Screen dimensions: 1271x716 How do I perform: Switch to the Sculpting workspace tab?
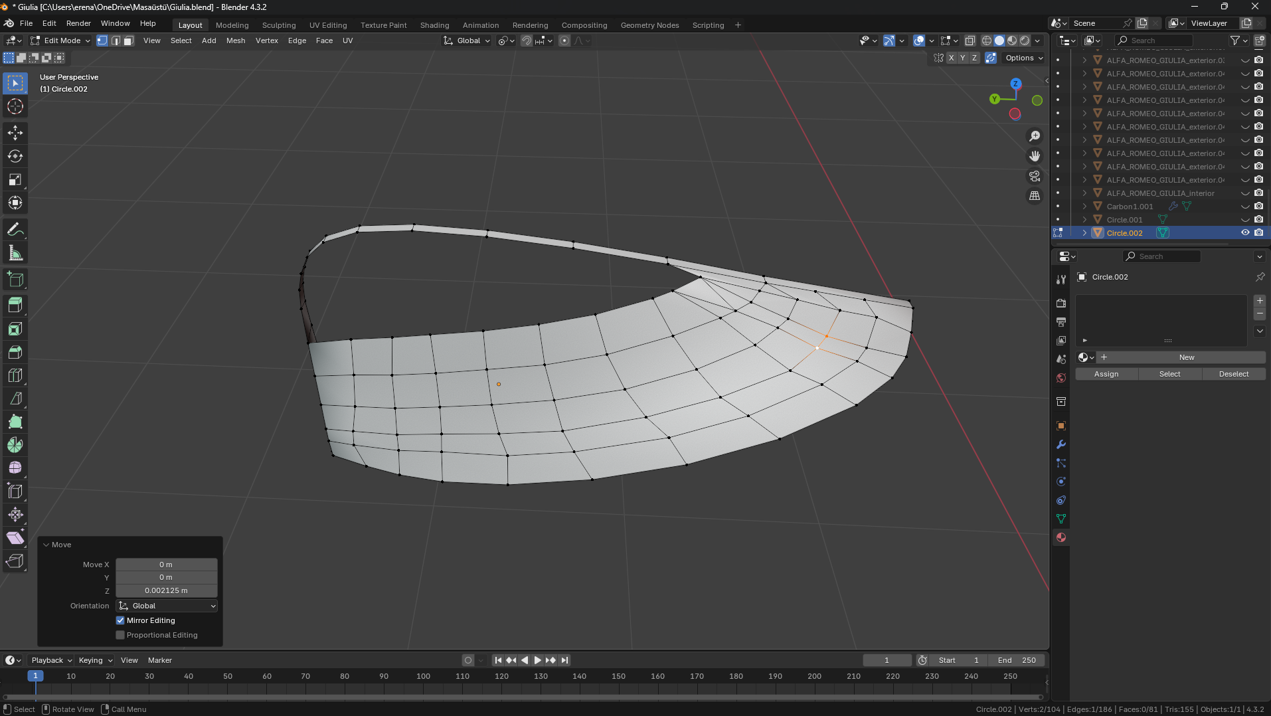click(278, 25)
